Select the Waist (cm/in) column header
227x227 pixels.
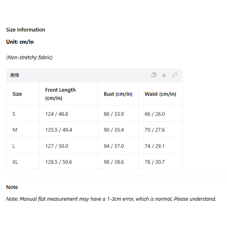tap(160, 94)
